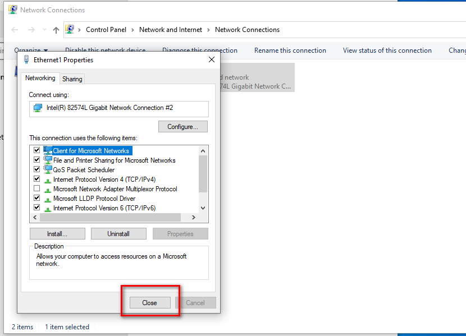Click the LLDP Protocol Driver icon

point(48,199)
